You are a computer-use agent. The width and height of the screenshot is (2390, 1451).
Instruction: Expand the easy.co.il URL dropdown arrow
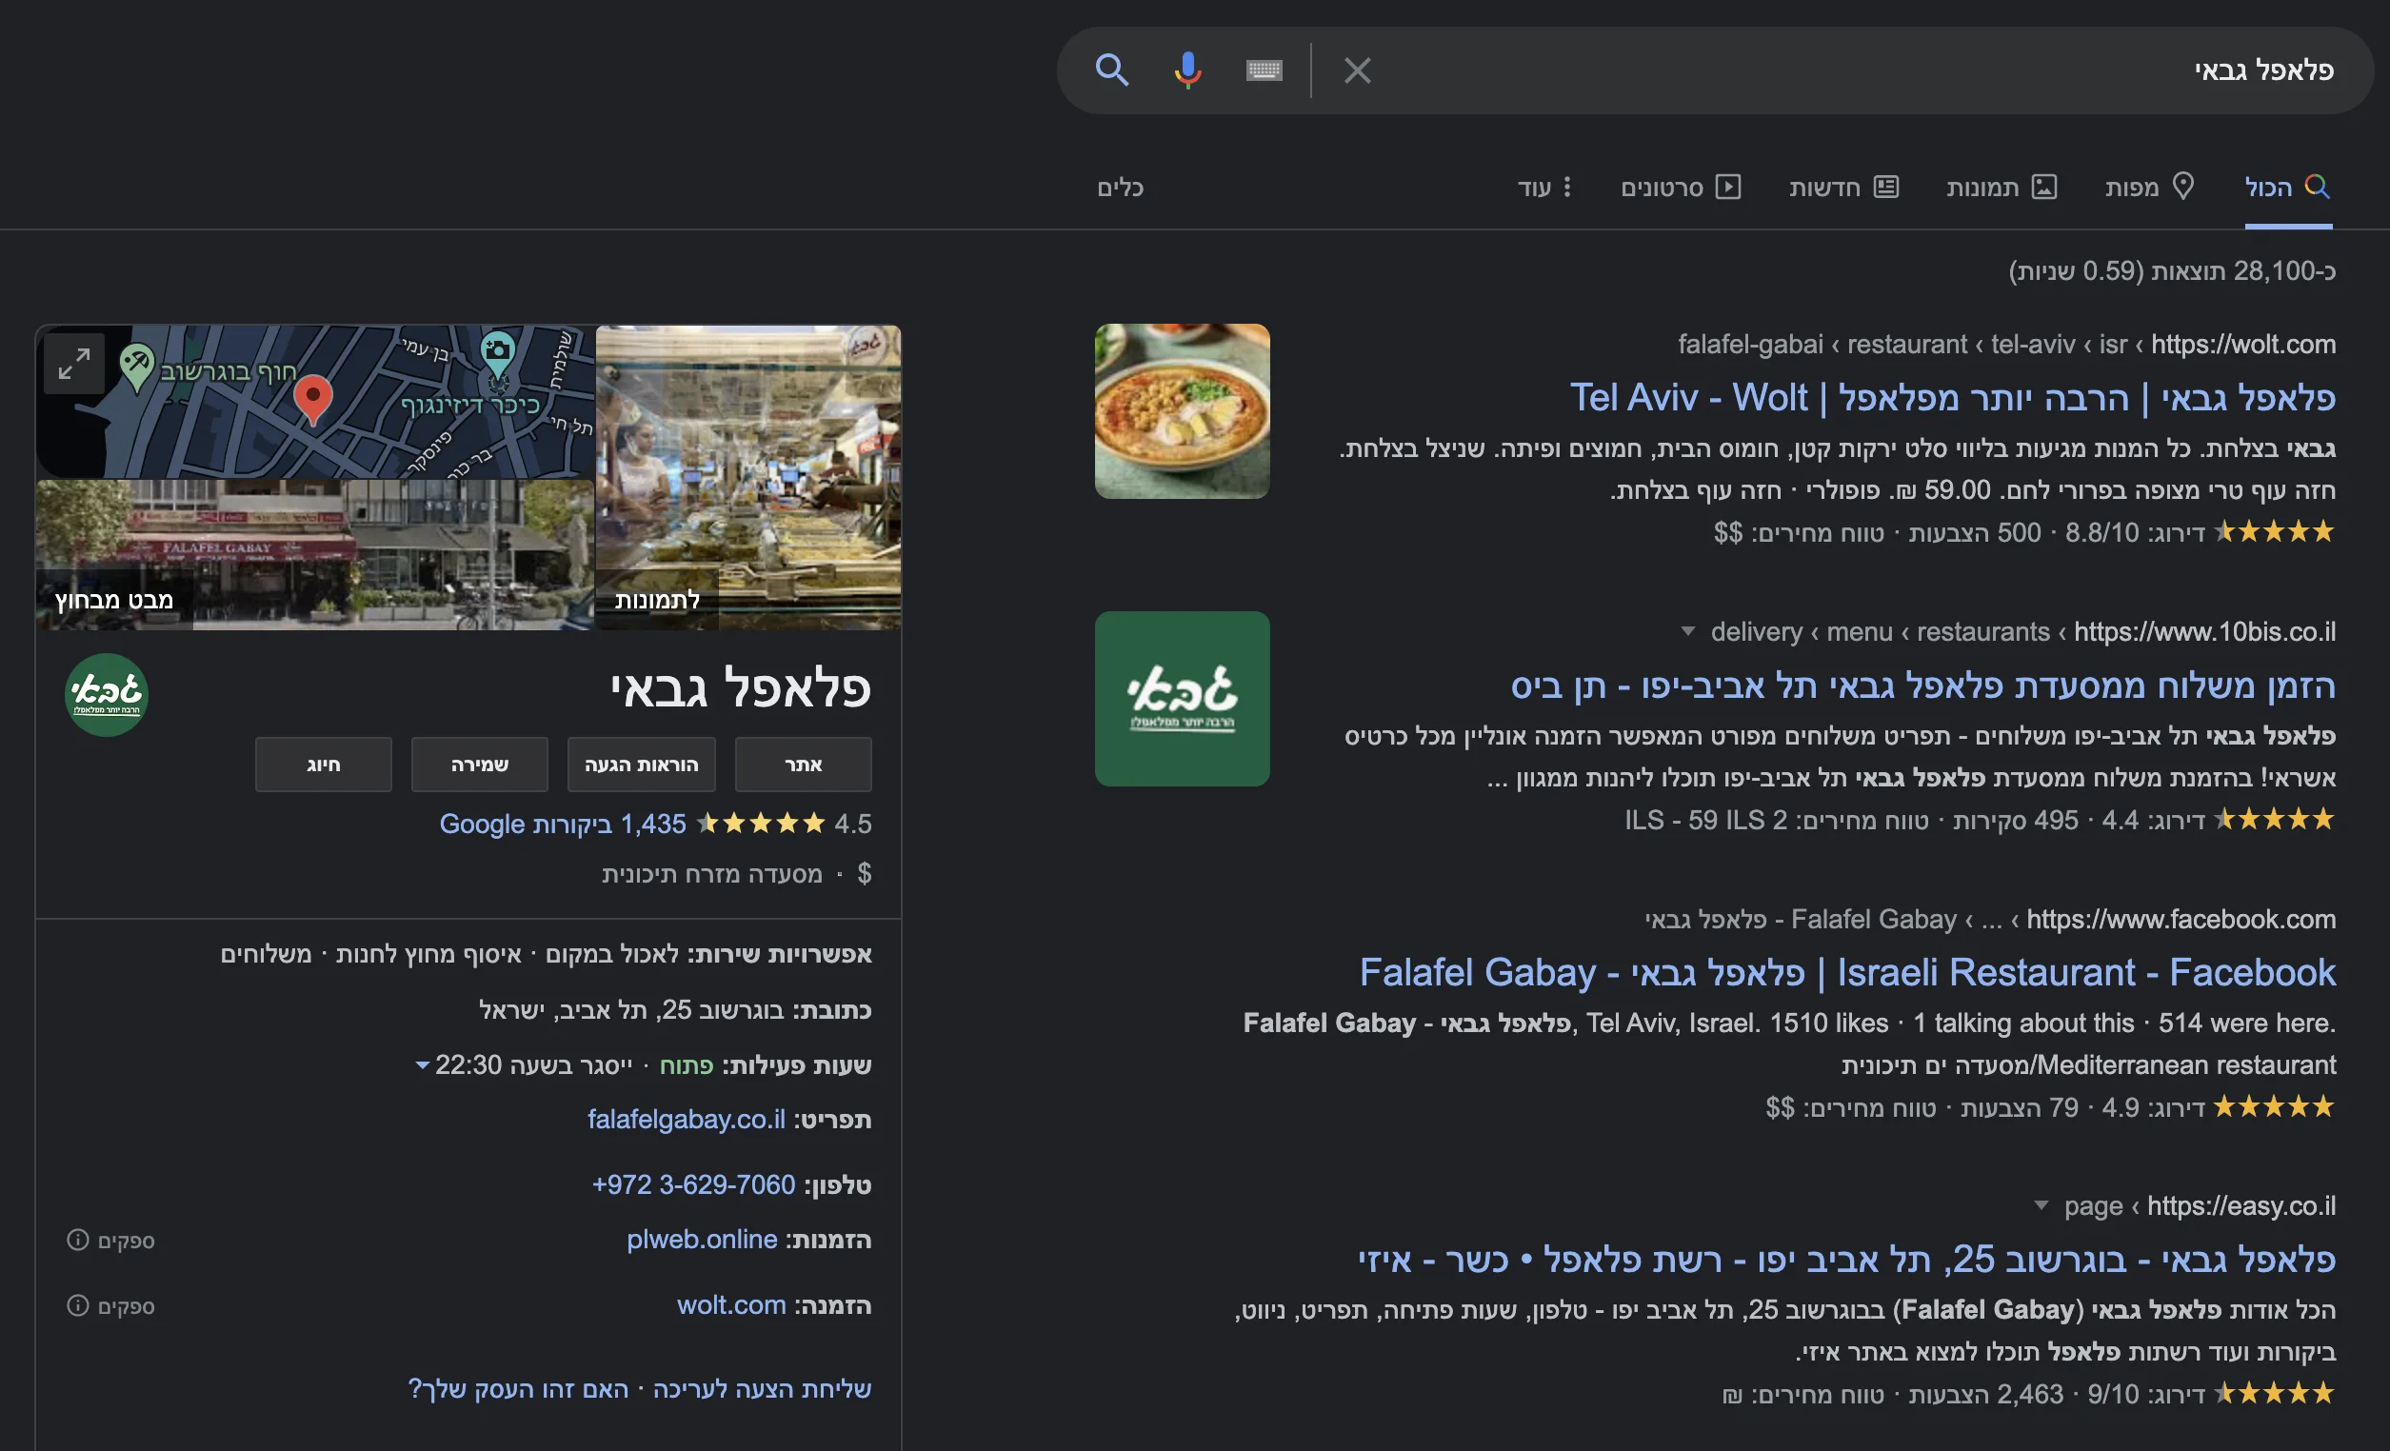(x=2041, y=1205)
